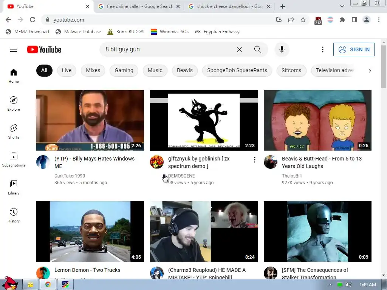Open Subscriptions in sidebar

point(14,160)
